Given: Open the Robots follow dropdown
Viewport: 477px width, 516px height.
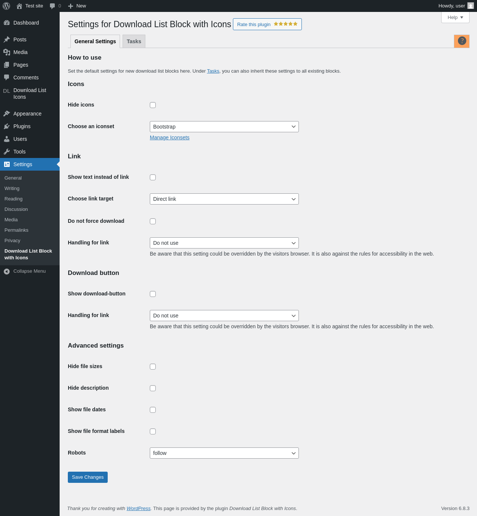Looking at the screenshot, I should tap(224, 453).
